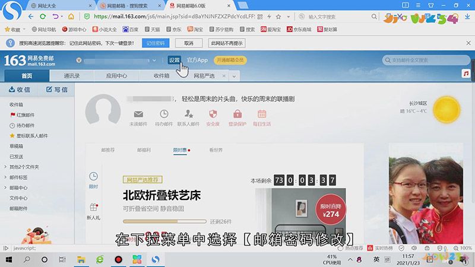Click the 记住密码 button

click(156, 43)
